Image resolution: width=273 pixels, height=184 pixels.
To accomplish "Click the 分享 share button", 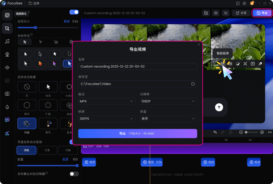I will pyautogui.click(x=241, y=13).
